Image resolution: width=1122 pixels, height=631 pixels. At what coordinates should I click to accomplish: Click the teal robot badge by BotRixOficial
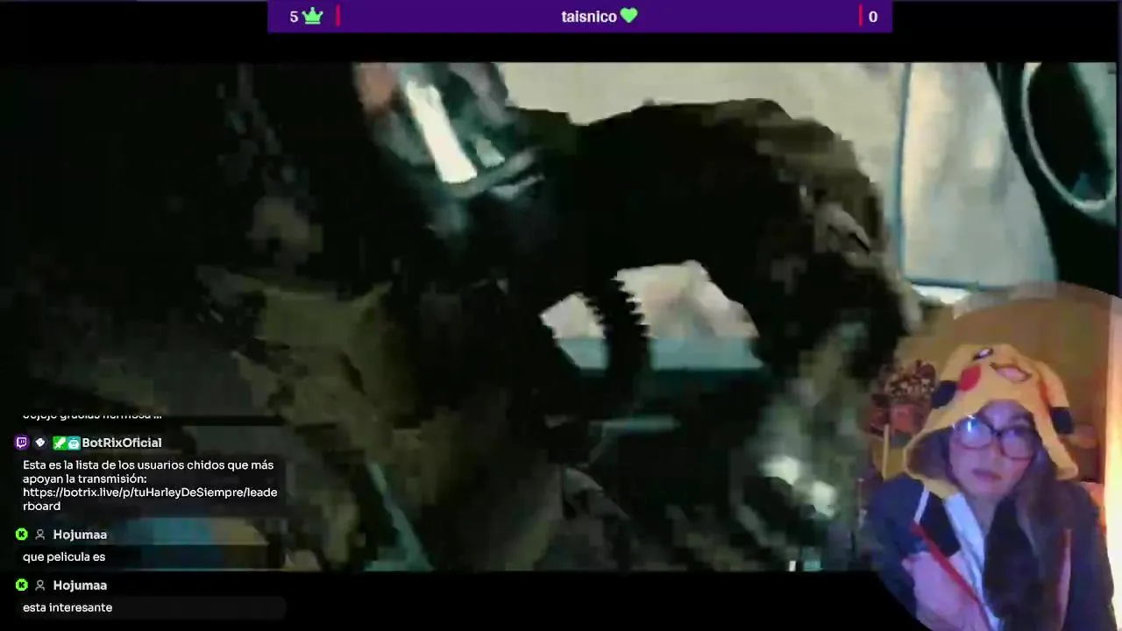(x=74, y=443)
